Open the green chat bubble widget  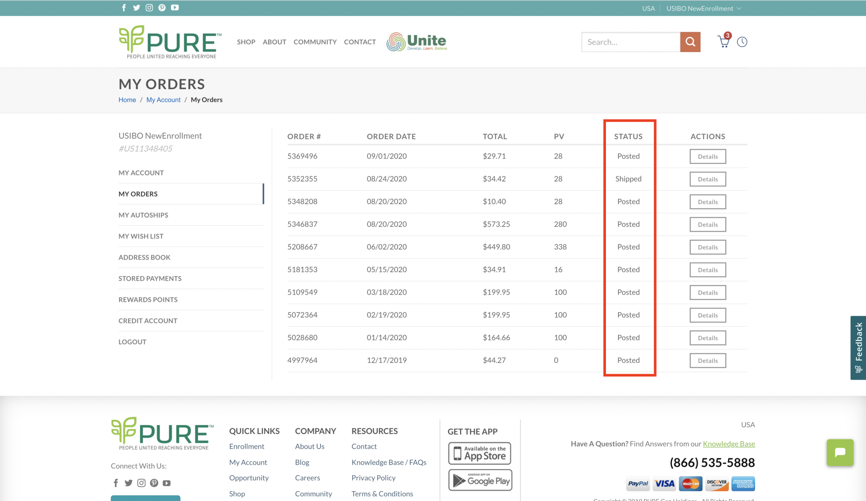(x=840, y=452)
